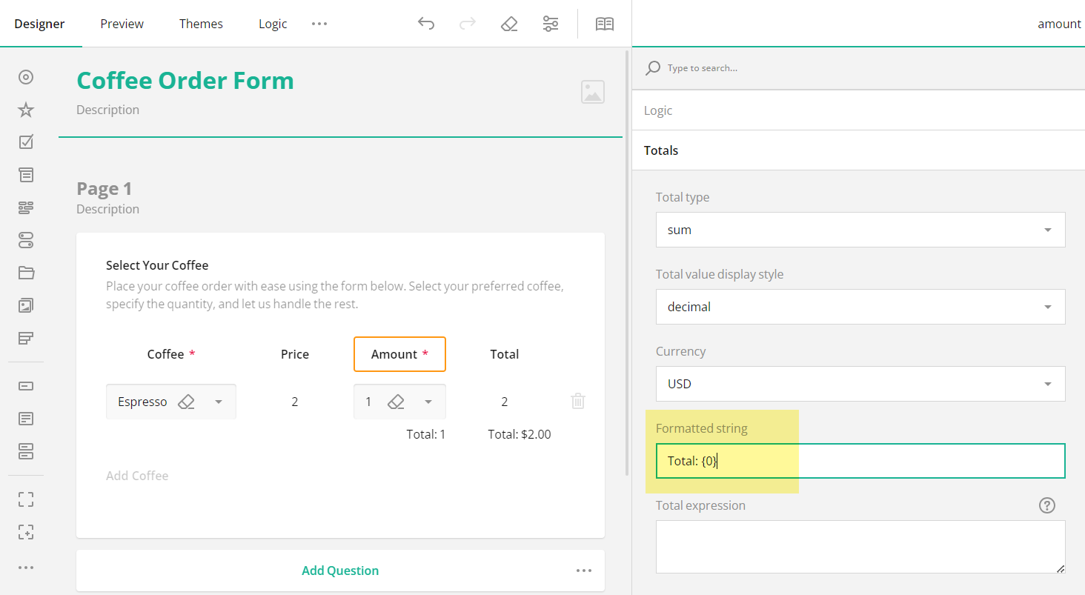Delete the Espresso row with the trash icon
Image resolution: width=1085 pixels, height=595 pixels.
[577, 401]
